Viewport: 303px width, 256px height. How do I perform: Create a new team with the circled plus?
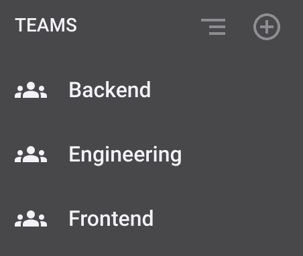tap(267, 27)
